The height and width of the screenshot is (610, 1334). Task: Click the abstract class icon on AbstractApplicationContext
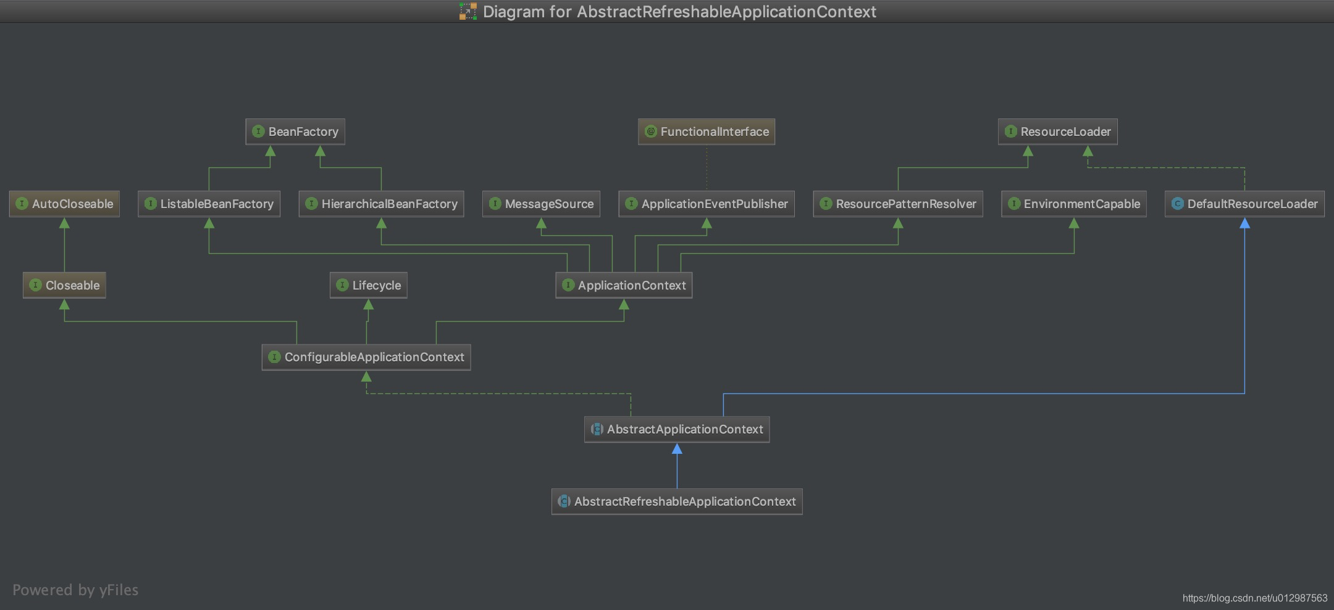coord(597,429)
